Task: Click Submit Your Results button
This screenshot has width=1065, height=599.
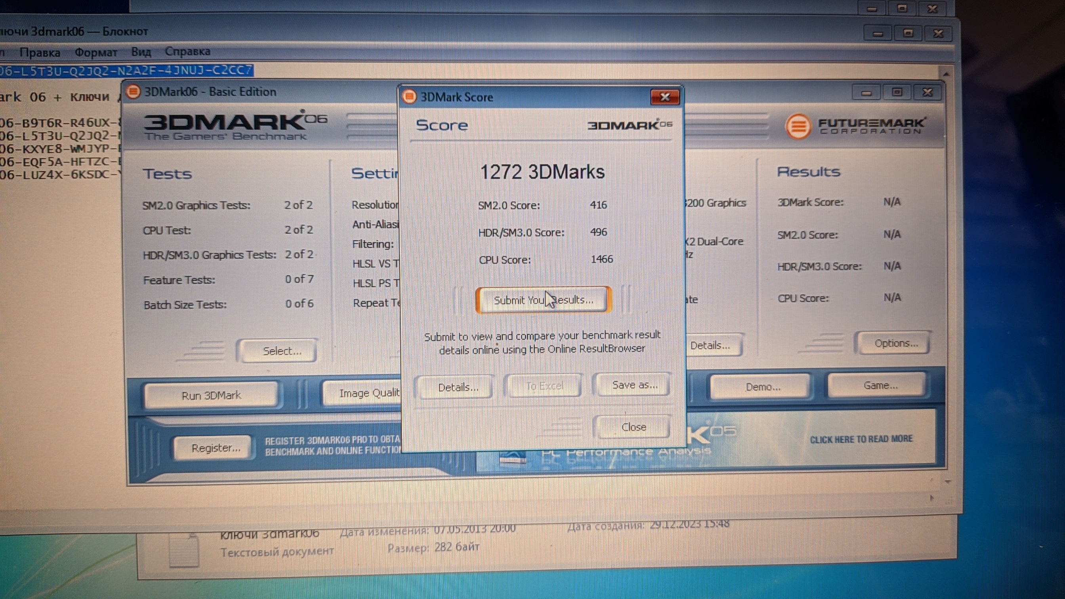Action: (x=543, y=300)
